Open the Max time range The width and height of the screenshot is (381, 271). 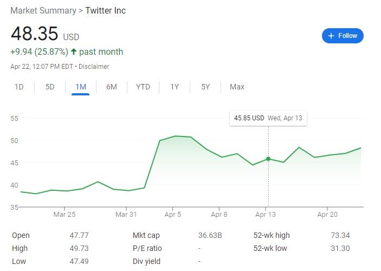tap(237, 87)
